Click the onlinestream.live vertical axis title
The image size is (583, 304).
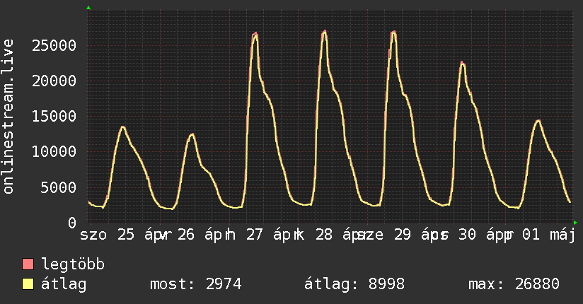[8, 117]
